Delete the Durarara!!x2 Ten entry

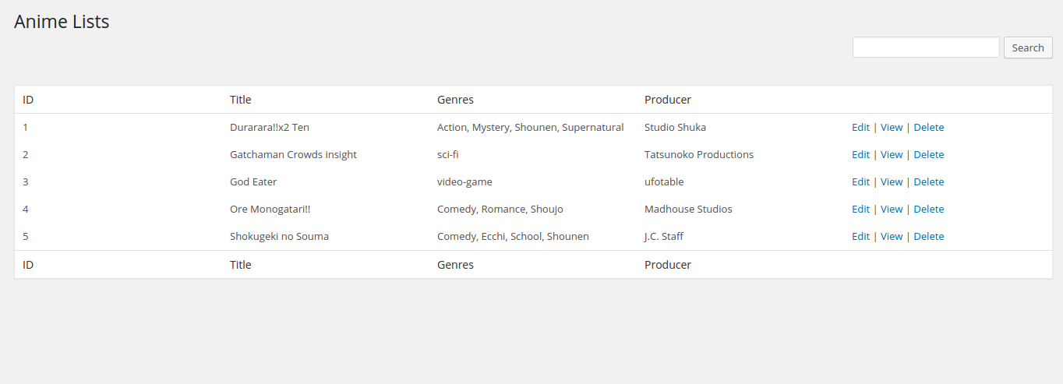tap(928, 128)
